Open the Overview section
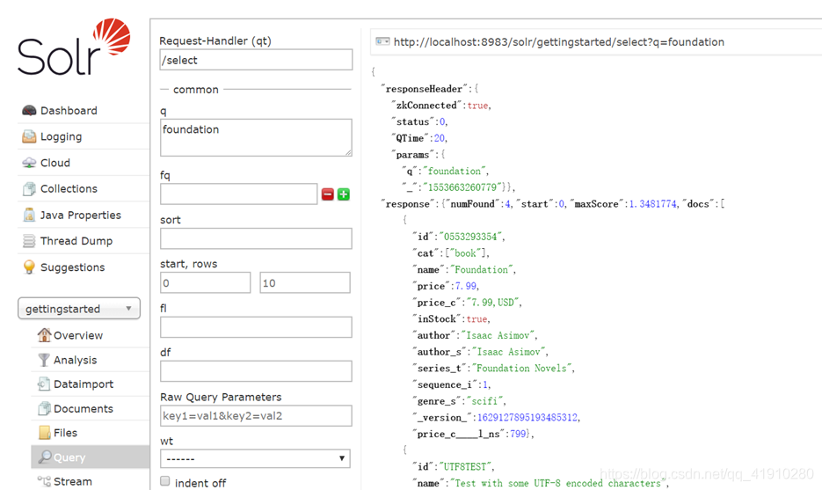This screenshot has height=490, width=822. point(78,335)
